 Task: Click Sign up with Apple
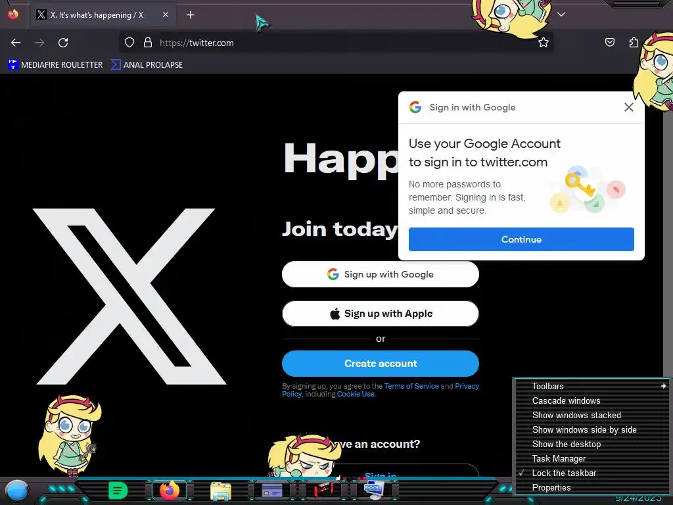(x=381, y=314)
